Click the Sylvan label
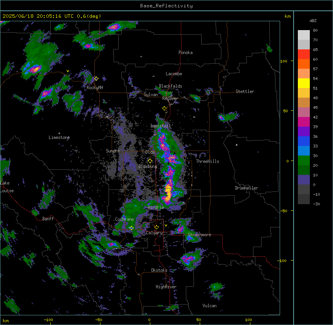Image resolution: width=333 pixels, height=325 pixels. (151, 95)
